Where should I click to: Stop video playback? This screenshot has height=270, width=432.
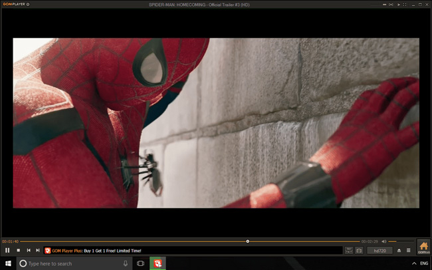click(x=18, y=251)
